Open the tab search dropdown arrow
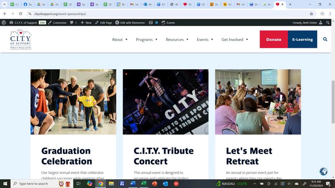Viewport: 335px width, 188px height. 4,4
